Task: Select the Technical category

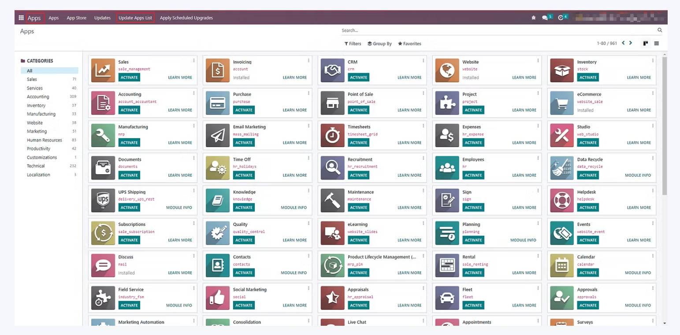Action: pyautogui.click(x=49, y=166)
